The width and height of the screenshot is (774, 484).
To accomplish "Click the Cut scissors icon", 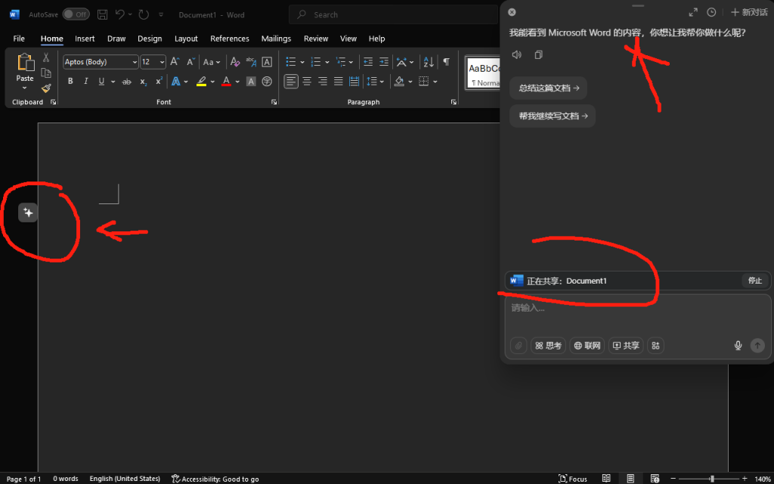I will (x=46, y=57).
